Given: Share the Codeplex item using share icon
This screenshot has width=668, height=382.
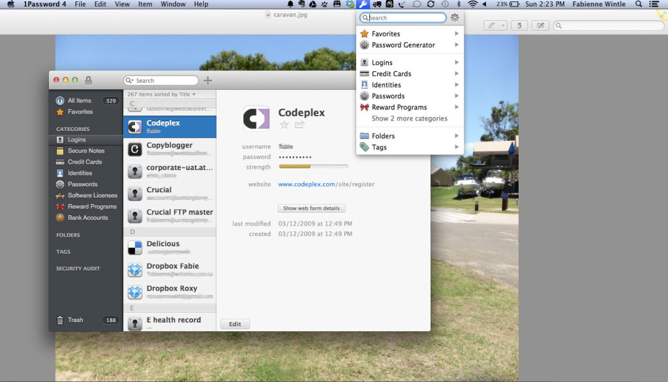Looking at the screenshot, I should click(x=299, y=125).
